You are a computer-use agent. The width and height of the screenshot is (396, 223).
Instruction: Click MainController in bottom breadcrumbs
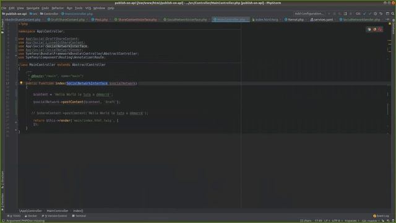tap(58, 211)
